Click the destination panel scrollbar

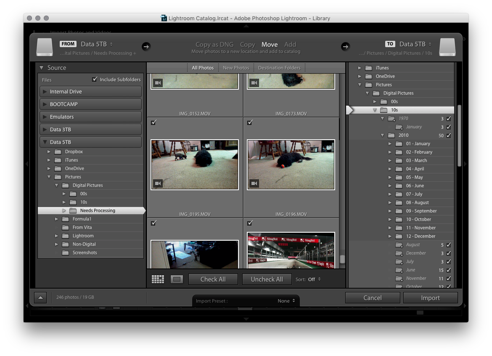tap(459, 135)
